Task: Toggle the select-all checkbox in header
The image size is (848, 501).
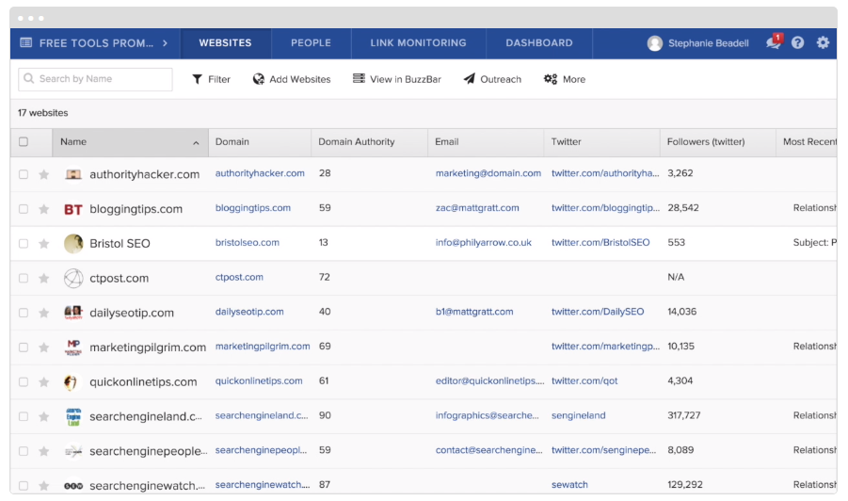Action: coord(24,142)
